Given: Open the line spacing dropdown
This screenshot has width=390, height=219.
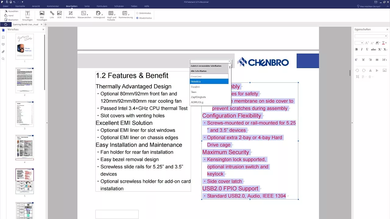Looking at the screenshot, I should point(385,60).
